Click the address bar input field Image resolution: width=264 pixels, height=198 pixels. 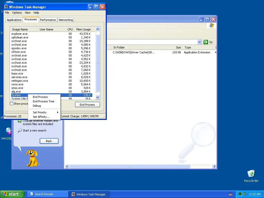[152, 42]
